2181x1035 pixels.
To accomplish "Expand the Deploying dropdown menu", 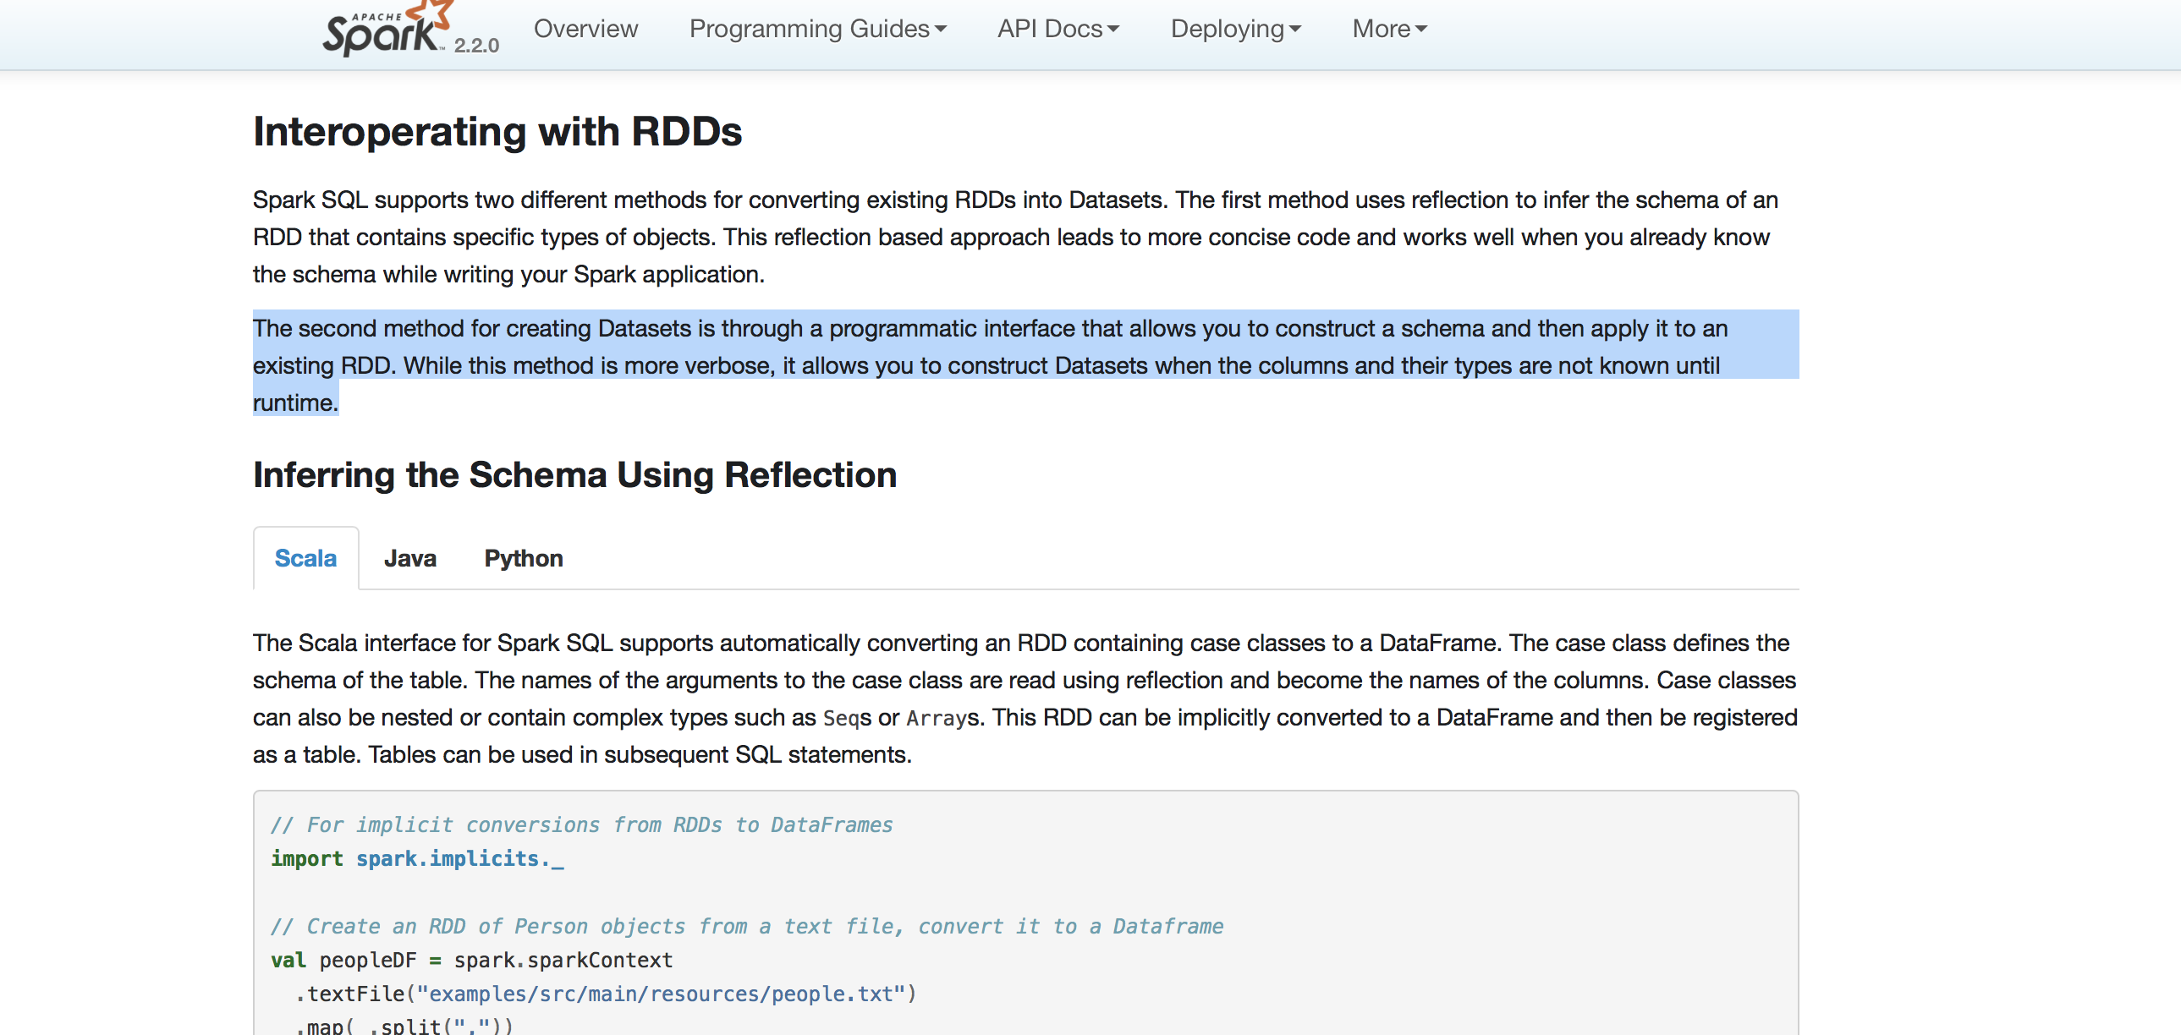I will [x=1234, y=29].
